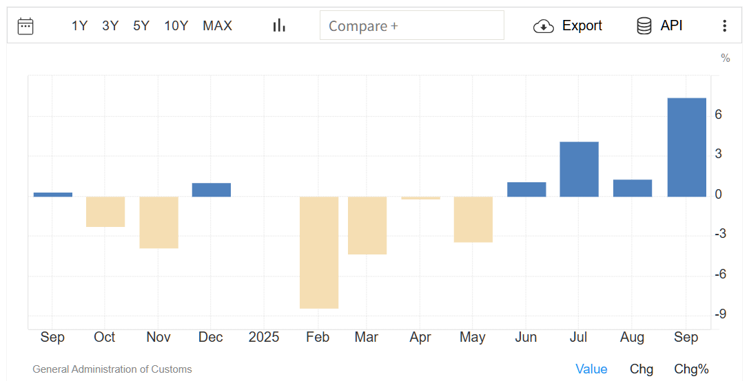Click the Compare + input field

click(x=411, y=26)
